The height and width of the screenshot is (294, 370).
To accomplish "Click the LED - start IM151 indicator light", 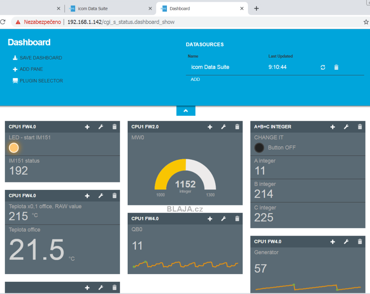I will 14,148.
